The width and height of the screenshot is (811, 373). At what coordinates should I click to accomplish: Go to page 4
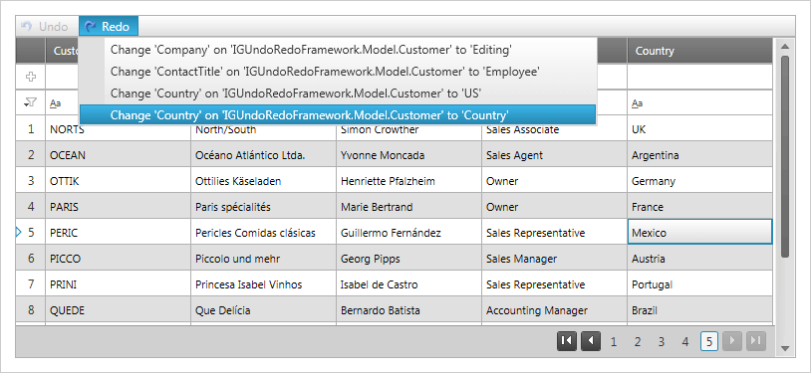[685, 341]
